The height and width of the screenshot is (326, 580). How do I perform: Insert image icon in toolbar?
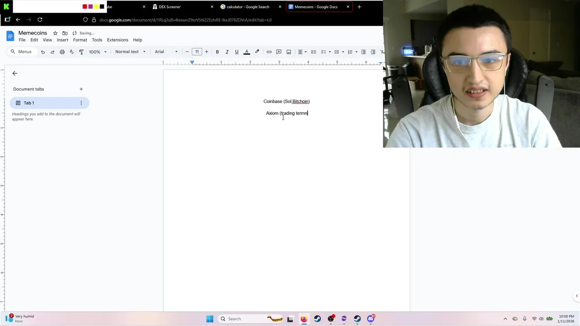(289, 52)
